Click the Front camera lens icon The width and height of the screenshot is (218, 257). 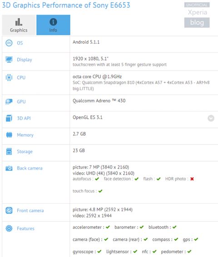[9, 211]
